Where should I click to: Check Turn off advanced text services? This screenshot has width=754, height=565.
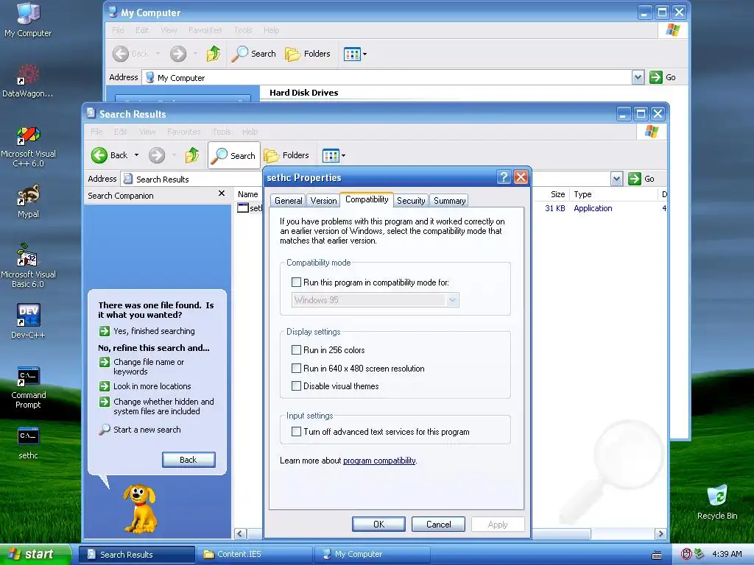click(296, 431)
